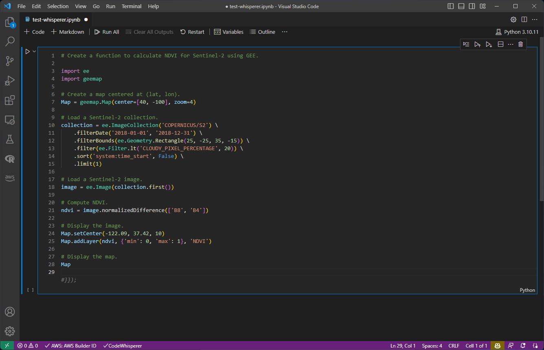Change the Python 3.10.11 interpreter

521,32
